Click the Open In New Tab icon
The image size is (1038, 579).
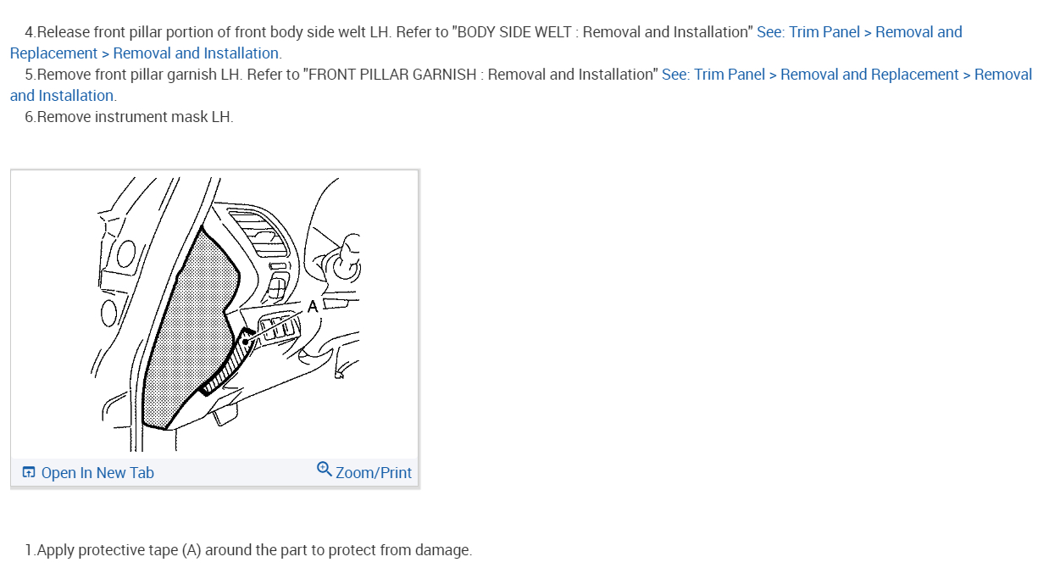(x=29, y=472)
